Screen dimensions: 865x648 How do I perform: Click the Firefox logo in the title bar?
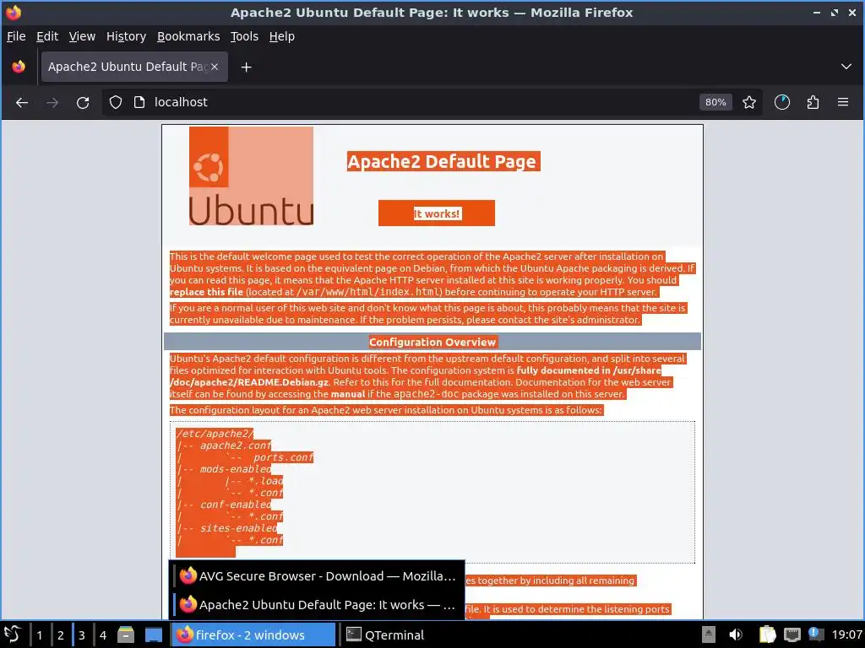point(14,12)
